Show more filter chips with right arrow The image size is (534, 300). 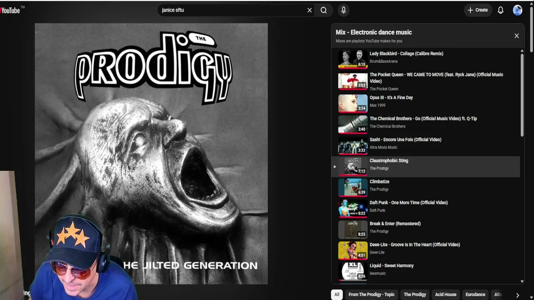click(517, 295)
